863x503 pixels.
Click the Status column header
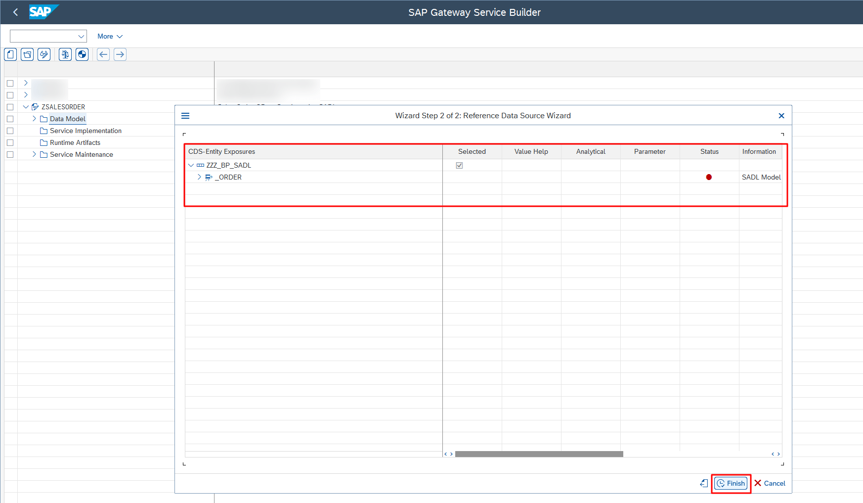[x=709, y=152]
